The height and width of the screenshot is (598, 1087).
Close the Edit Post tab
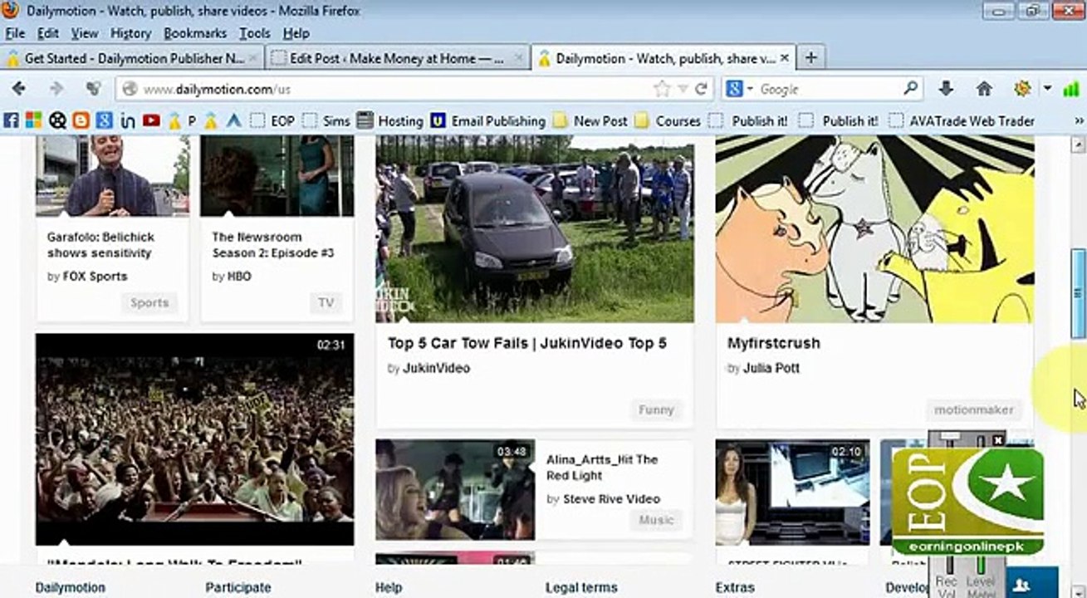(x=519, y=58)
